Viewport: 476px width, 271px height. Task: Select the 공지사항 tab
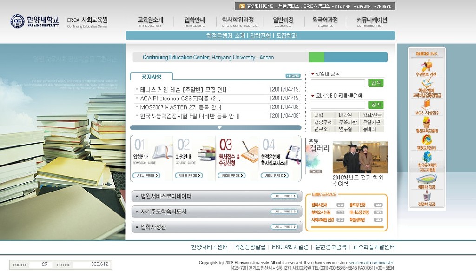[x=152, y=77]
